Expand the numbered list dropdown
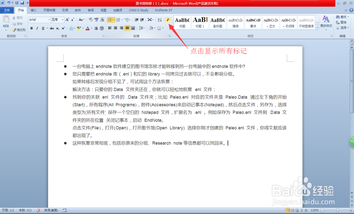This screenshot has height=214, width=354. tap(122, 20)
